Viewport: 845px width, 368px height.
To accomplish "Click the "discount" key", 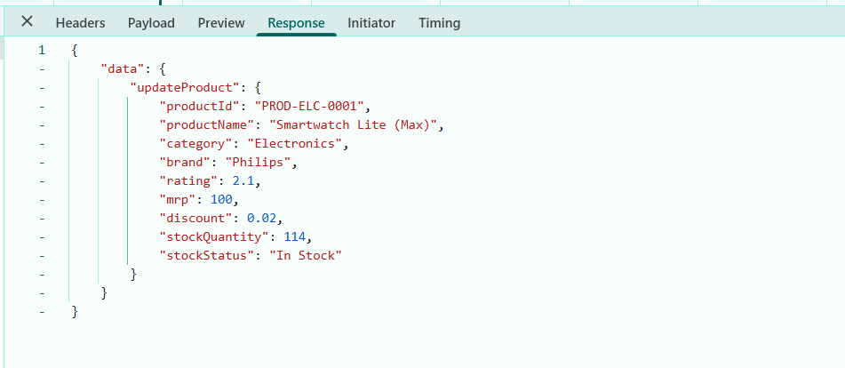I will click(196, 218).
